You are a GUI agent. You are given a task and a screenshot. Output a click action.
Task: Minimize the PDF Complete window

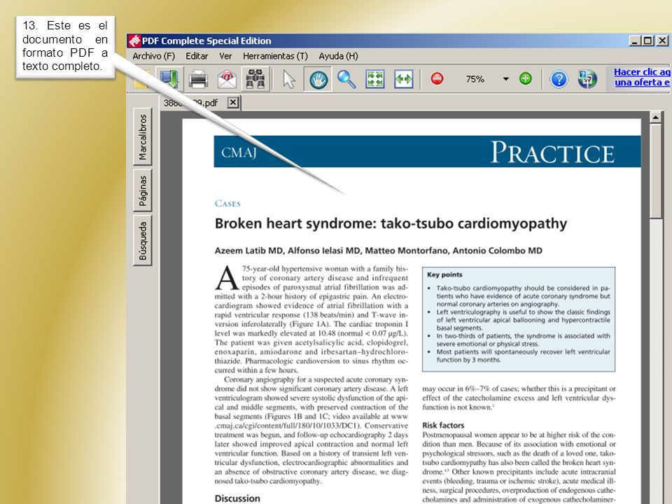pos(635,41)
